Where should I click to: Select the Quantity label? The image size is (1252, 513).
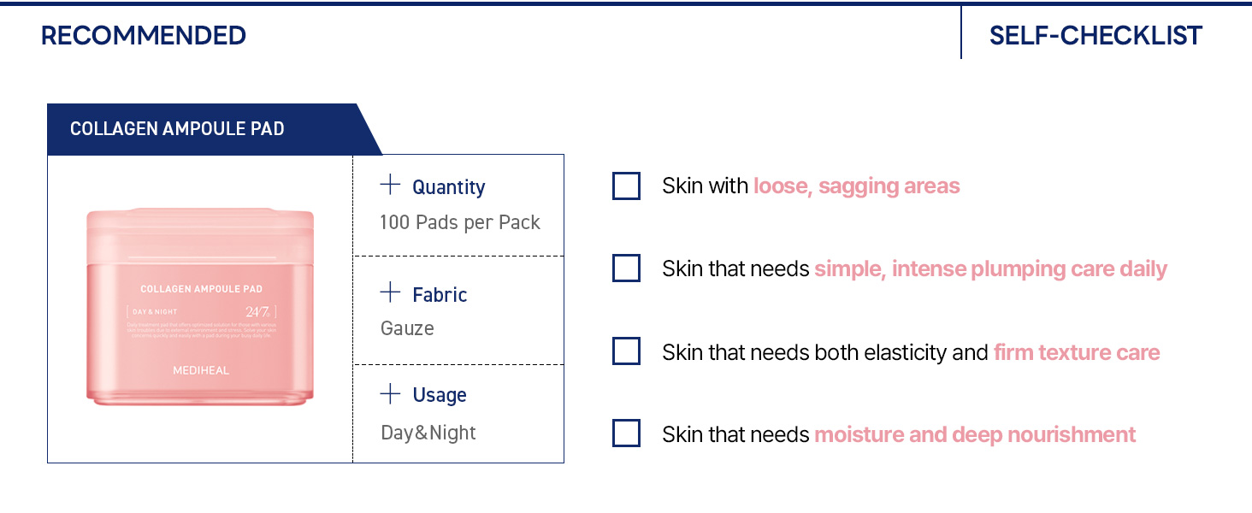(x=449, y=187)
